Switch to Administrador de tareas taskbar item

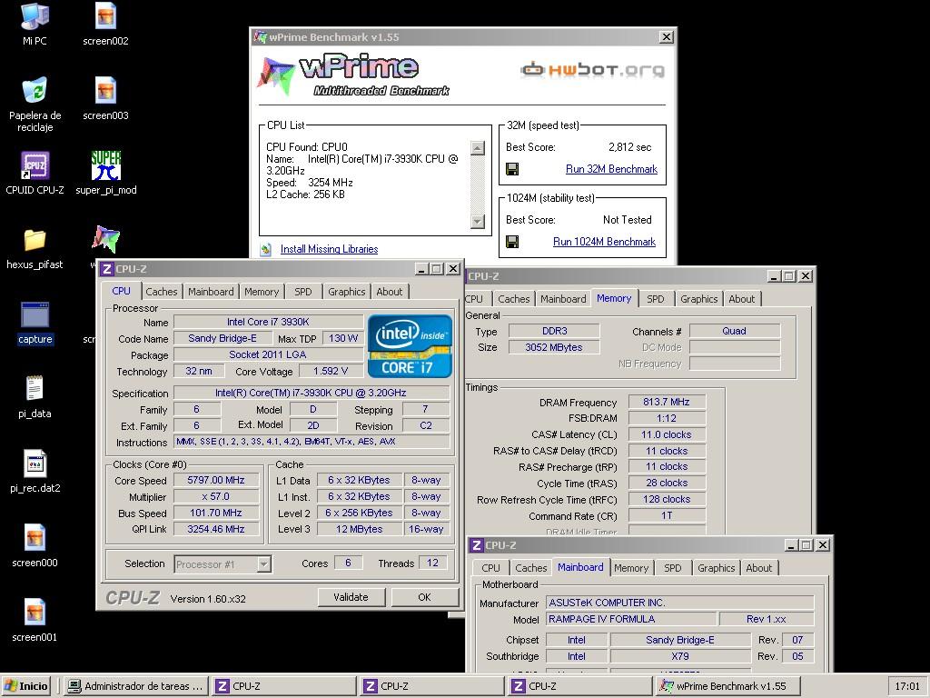click(x=136, y=686)
